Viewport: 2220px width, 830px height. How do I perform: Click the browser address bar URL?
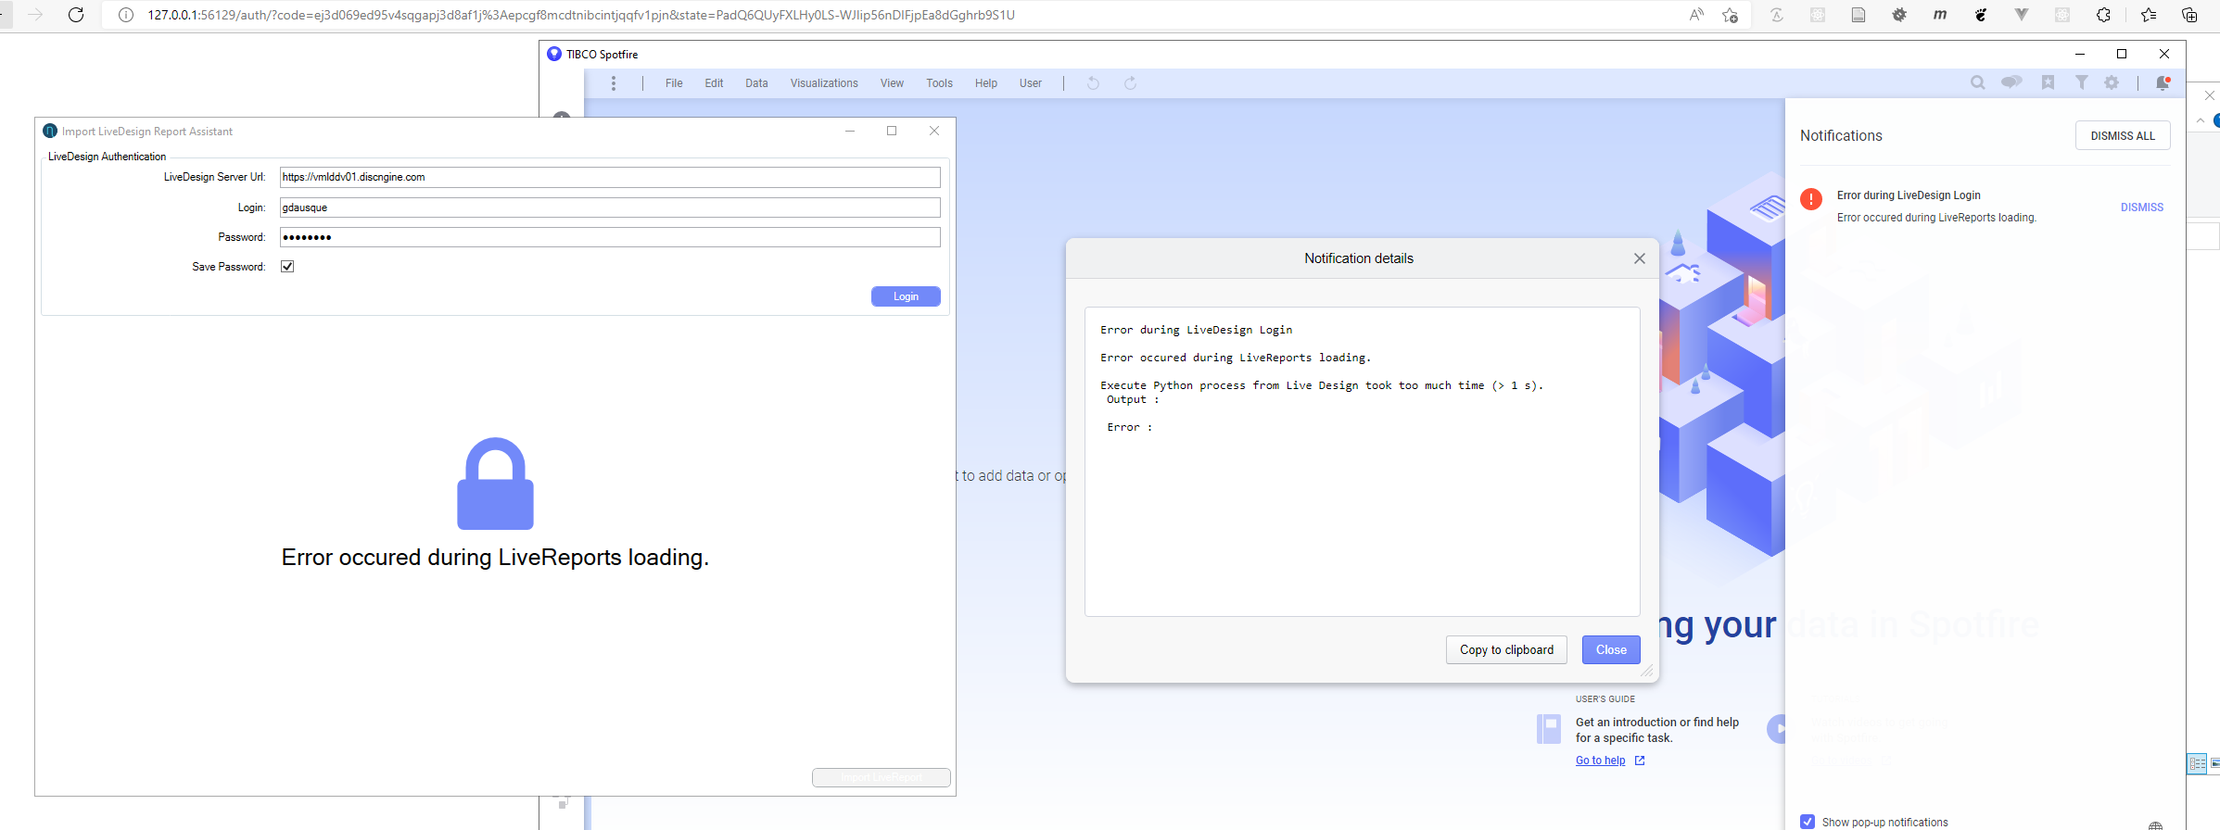tap(580, 15)
